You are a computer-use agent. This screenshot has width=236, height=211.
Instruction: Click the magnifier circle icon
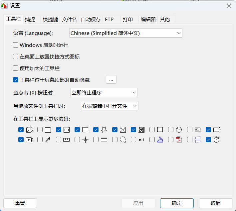point(123,140)
